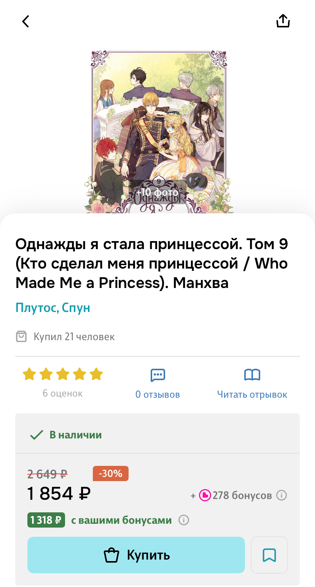
Task: Tap the speech bubble reviews icon
Action: 157,375
